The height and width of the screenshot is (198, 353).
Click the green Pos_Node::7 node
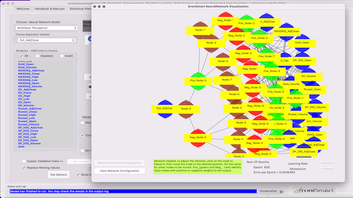pyautogui.click(x=266, y=57)
